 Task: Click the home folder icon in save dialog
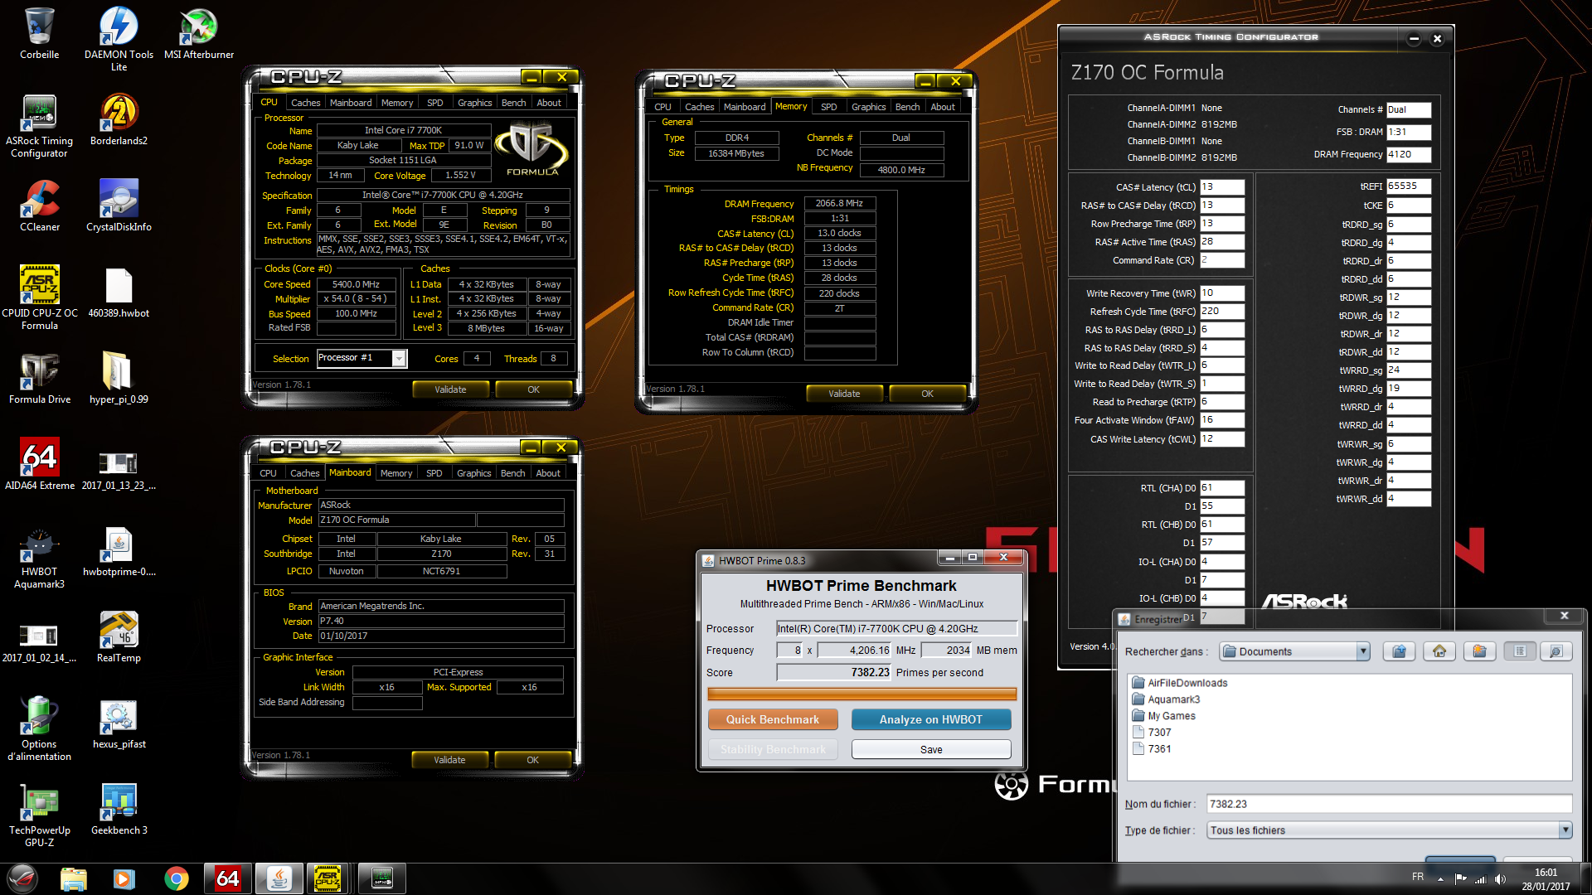click(x=1439, y=651)
